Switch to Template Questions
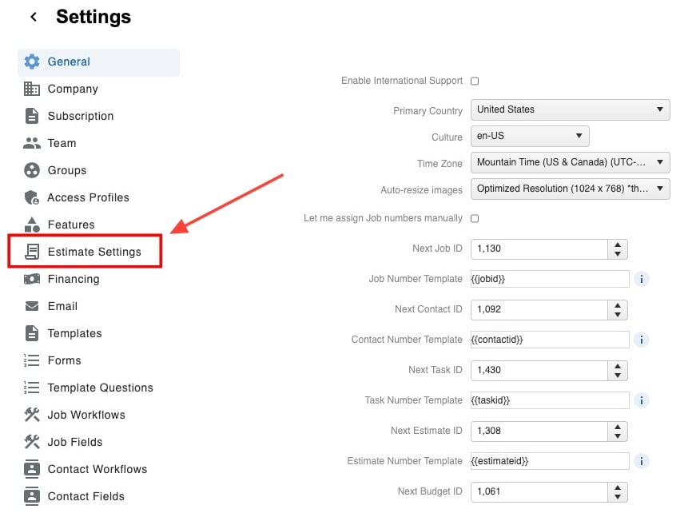700x513 pixels. click(97, 388)
